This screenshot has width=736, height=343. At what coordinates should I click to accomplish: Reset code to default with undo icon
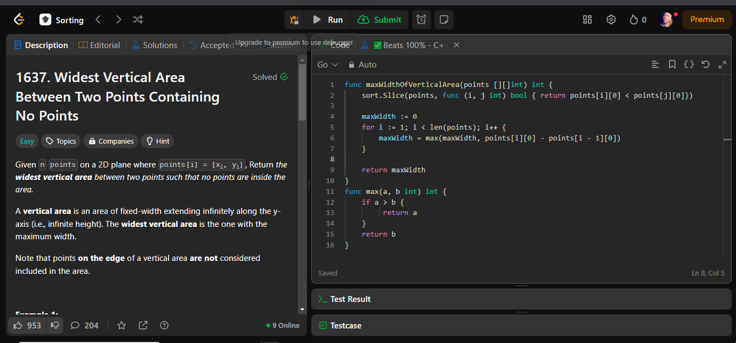click(705, 64)
